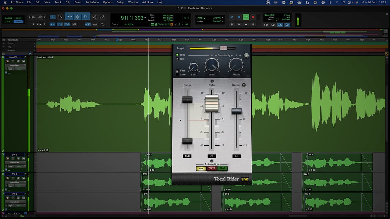Screen dimensions: 390x219
Task: Click the macOS Spotlight search icon
Action: (344, 2)
